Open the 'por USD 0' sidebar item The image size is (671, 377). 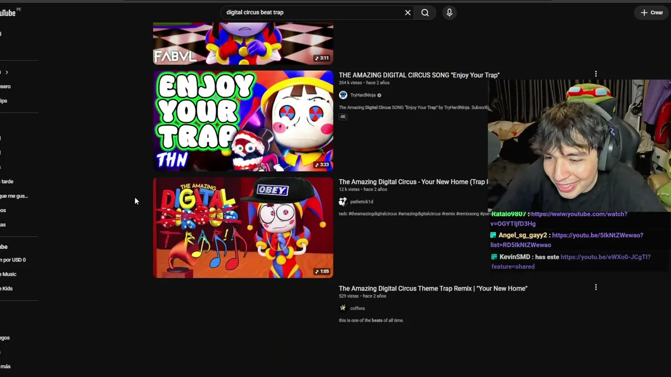pos(13,260)
